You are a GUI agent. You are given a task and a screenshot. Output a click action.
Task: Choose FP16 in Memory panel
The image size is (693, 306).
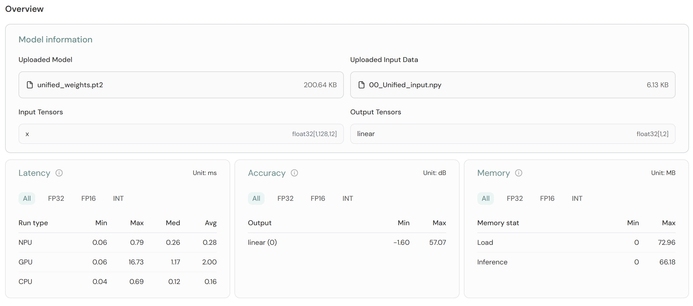(x=547, y=198)
